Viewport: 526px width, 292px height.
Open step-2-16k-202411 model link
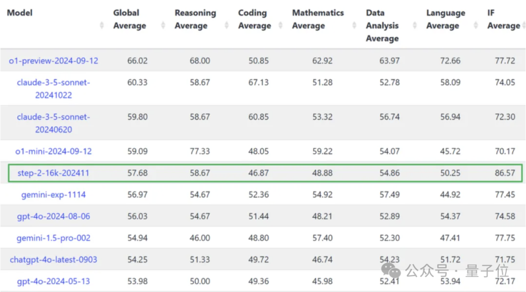(x=54, y=173)
